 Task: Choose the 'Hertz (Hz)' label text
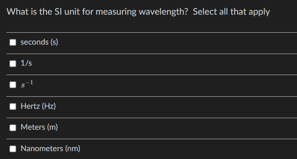click(x=38, y=106)
